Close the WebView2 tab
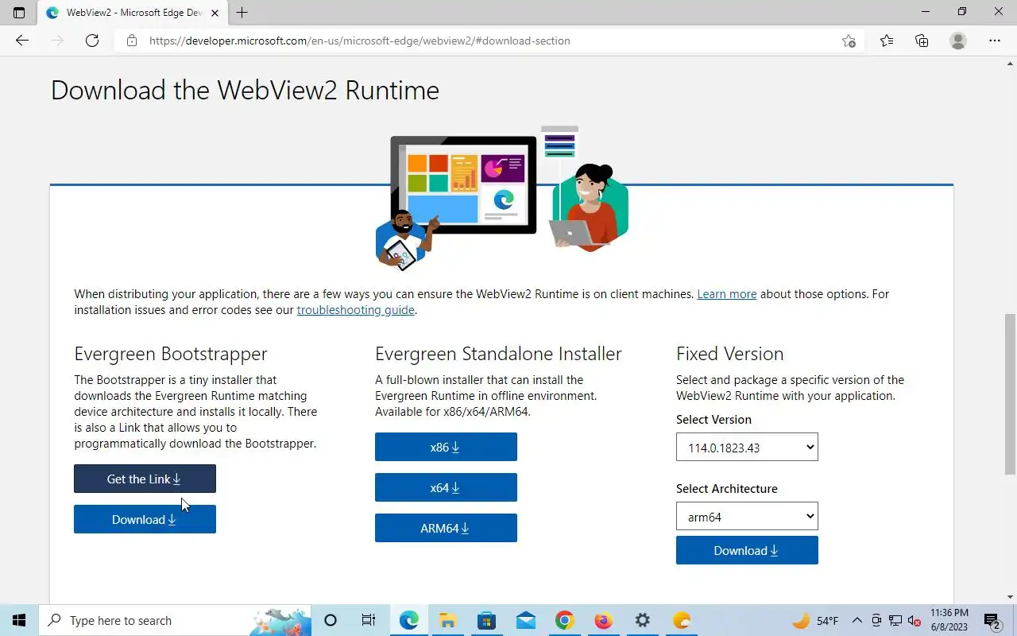The width and height of the screenshot is (1017, 636). (x=215, y=13)
